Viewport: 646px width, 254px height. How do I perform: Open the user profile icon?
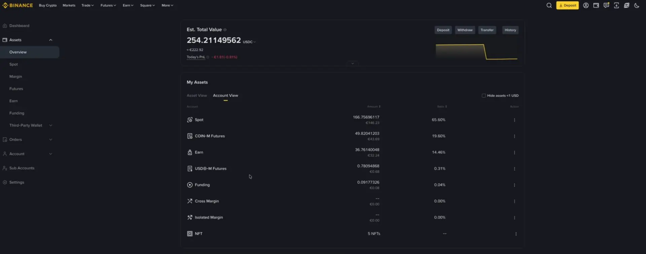[x=586, y=5]
